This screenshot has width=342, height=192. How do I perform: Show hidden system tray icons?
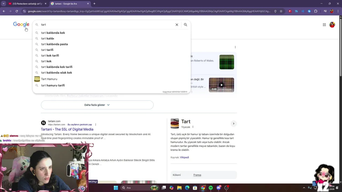click(x=304, y=188)
